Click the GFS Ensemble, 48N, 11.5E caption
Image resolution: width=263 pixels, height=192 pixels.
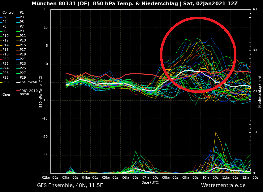coord(70,185)
